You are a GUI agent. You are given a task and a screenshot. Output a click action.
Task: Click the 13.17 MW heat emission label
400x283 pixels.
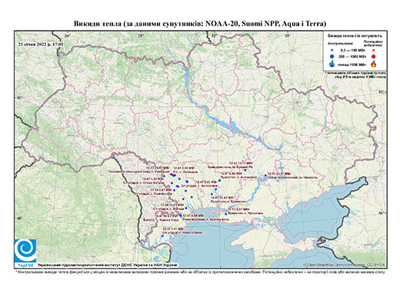(241, 163)
